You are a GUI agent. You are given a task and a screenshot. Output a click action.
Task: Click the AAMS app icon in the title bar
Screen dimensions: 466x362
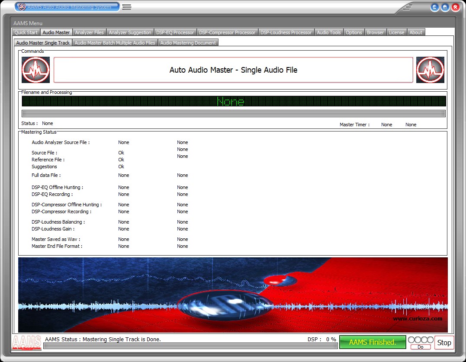pos(22,7)
